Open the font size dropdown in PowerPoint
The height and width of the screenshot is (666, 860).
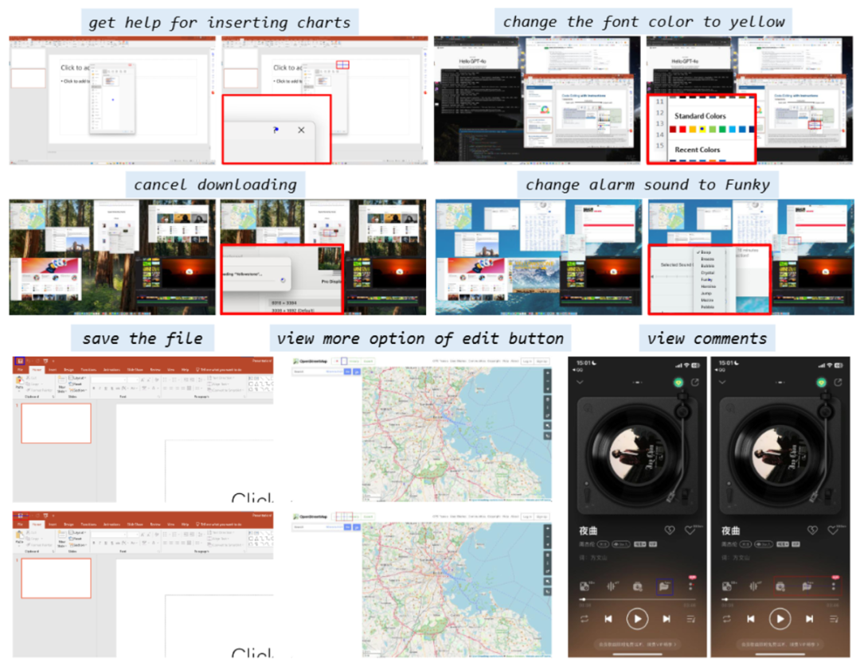(x=132, y=380)
